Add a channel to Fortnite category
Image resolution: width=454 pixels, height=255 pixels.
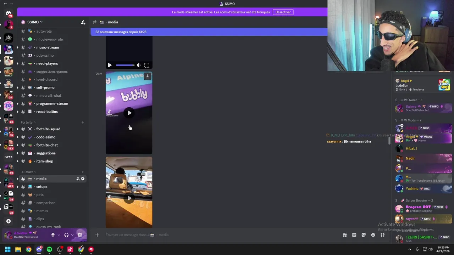(83, 122)
